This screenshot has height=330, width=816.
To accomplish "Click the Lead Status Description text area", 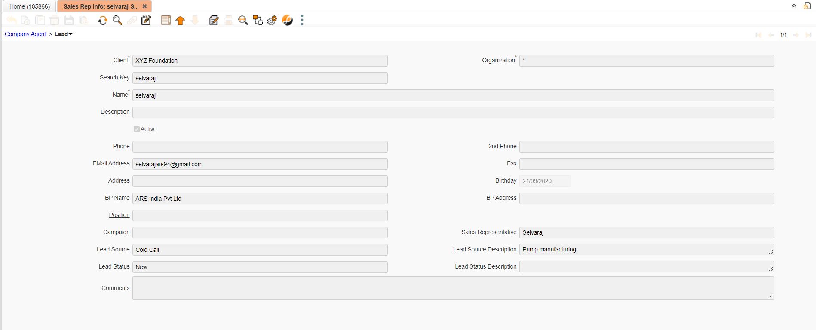I will coord(647,266).
